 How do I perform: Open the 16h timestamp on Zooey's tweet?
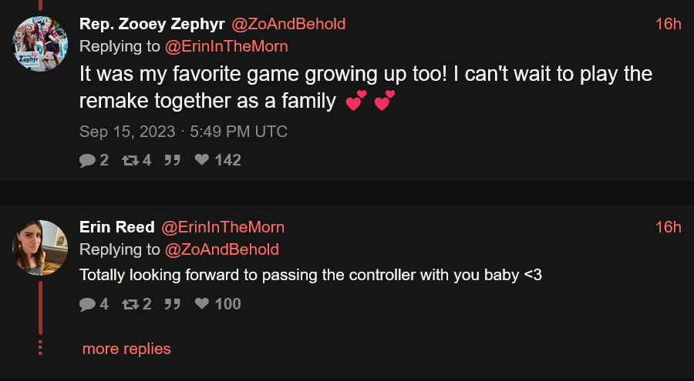(x=668, y=24)
